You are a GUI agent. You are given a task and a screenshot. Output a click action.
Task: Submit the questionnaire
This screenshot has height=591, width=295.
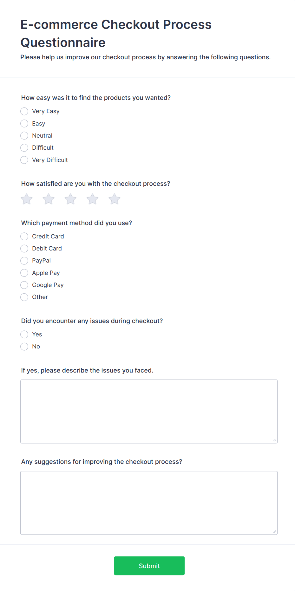coord(149,566)
